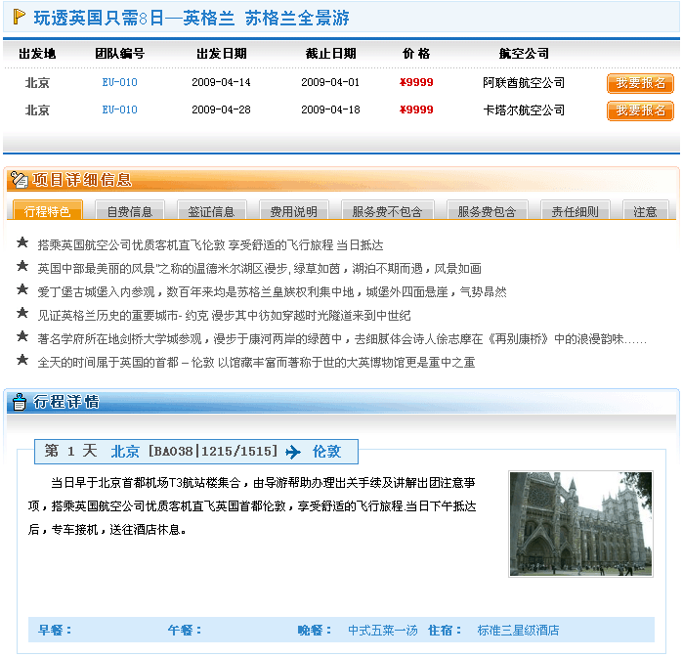Click the 晚餐 label in the meals bar
Viewport: 683px width, 657px height.
[x=315, y=630]
